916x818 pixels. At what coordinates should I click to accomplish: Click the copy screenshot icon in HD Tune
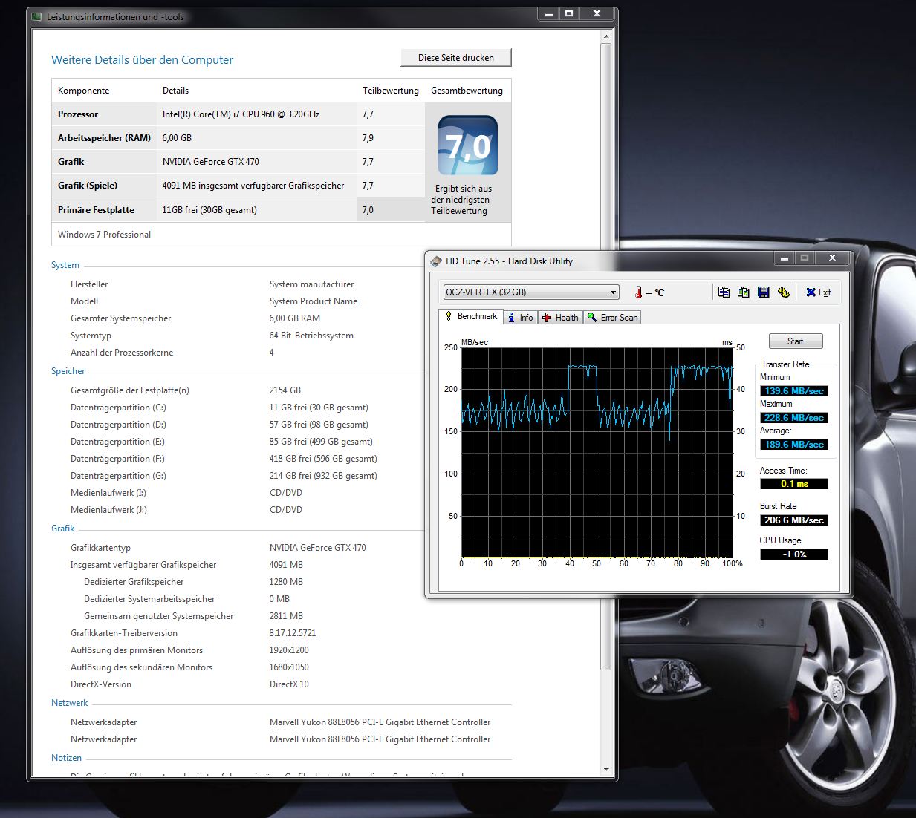(743, 292)
